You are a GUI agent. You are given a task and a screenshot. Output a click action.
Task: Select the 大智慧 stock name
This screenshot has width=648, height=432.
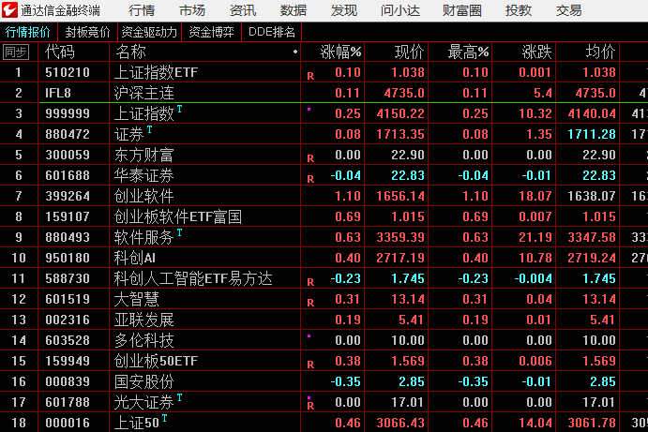coord(136,300)
